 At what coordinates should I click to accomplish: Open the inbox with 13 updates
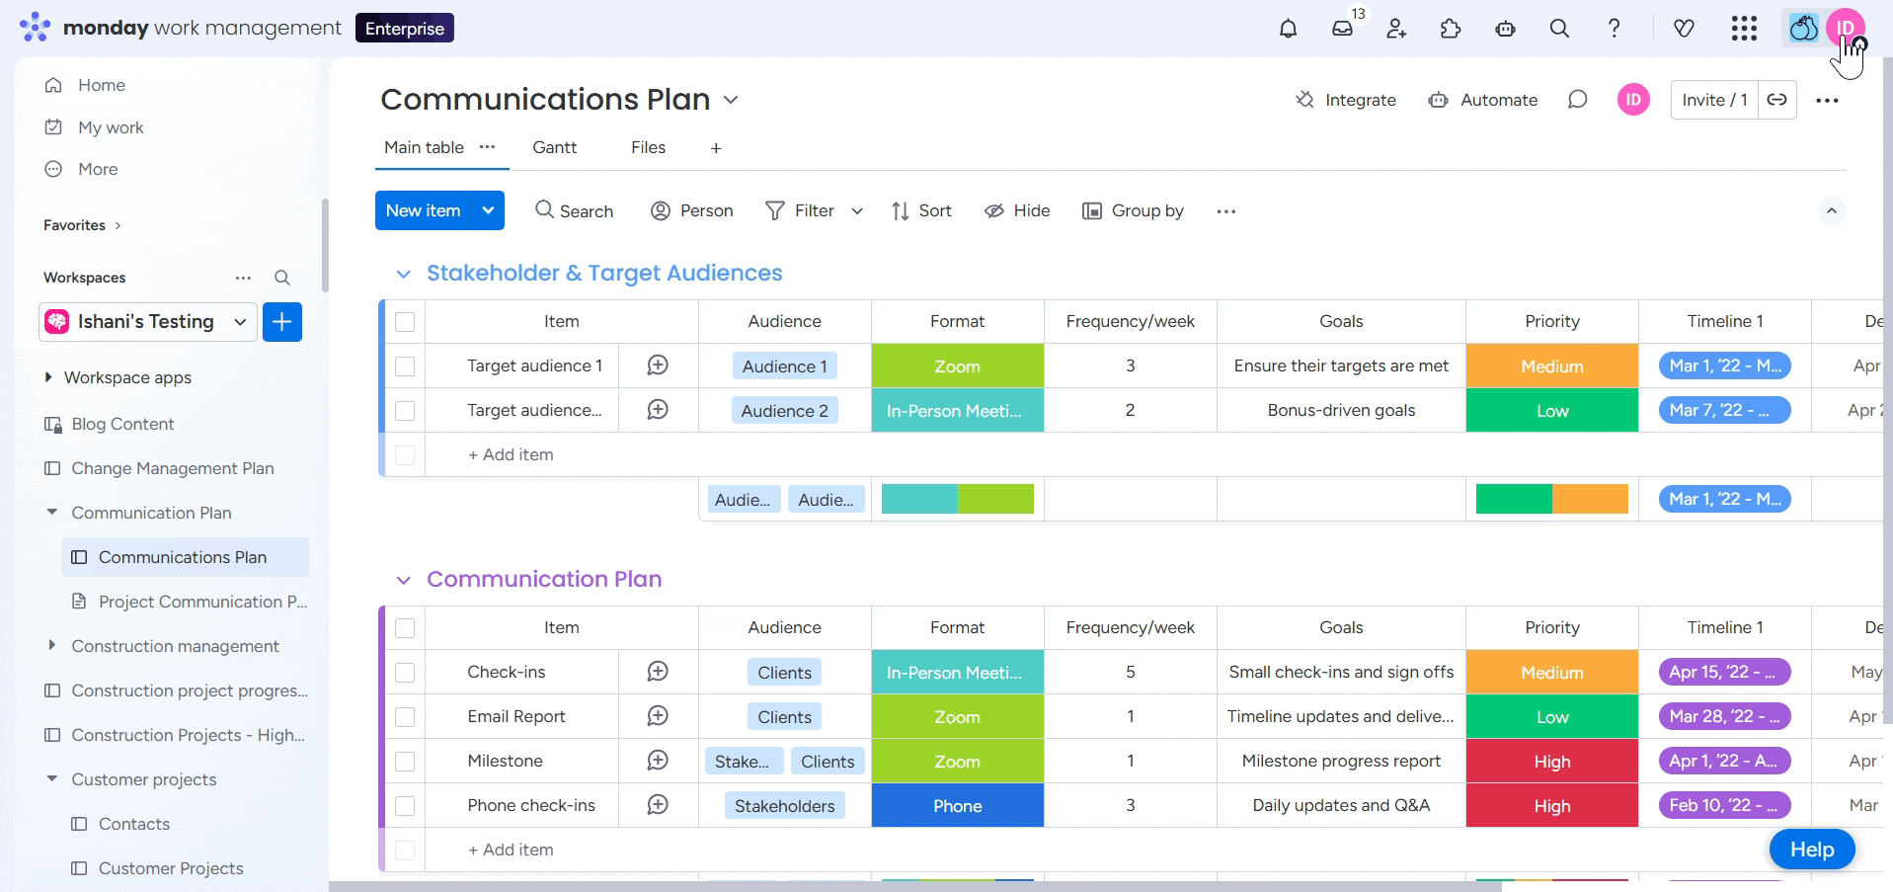pos(1343,30)
